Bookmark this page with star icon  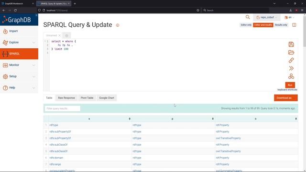198,10
